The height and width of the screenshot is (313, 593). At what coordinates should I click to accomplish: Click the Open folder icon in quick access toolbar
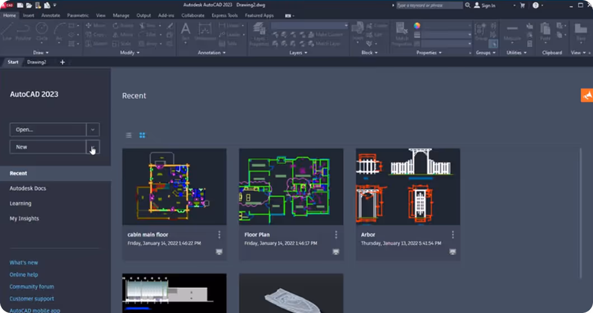click(x=29, y=5)
